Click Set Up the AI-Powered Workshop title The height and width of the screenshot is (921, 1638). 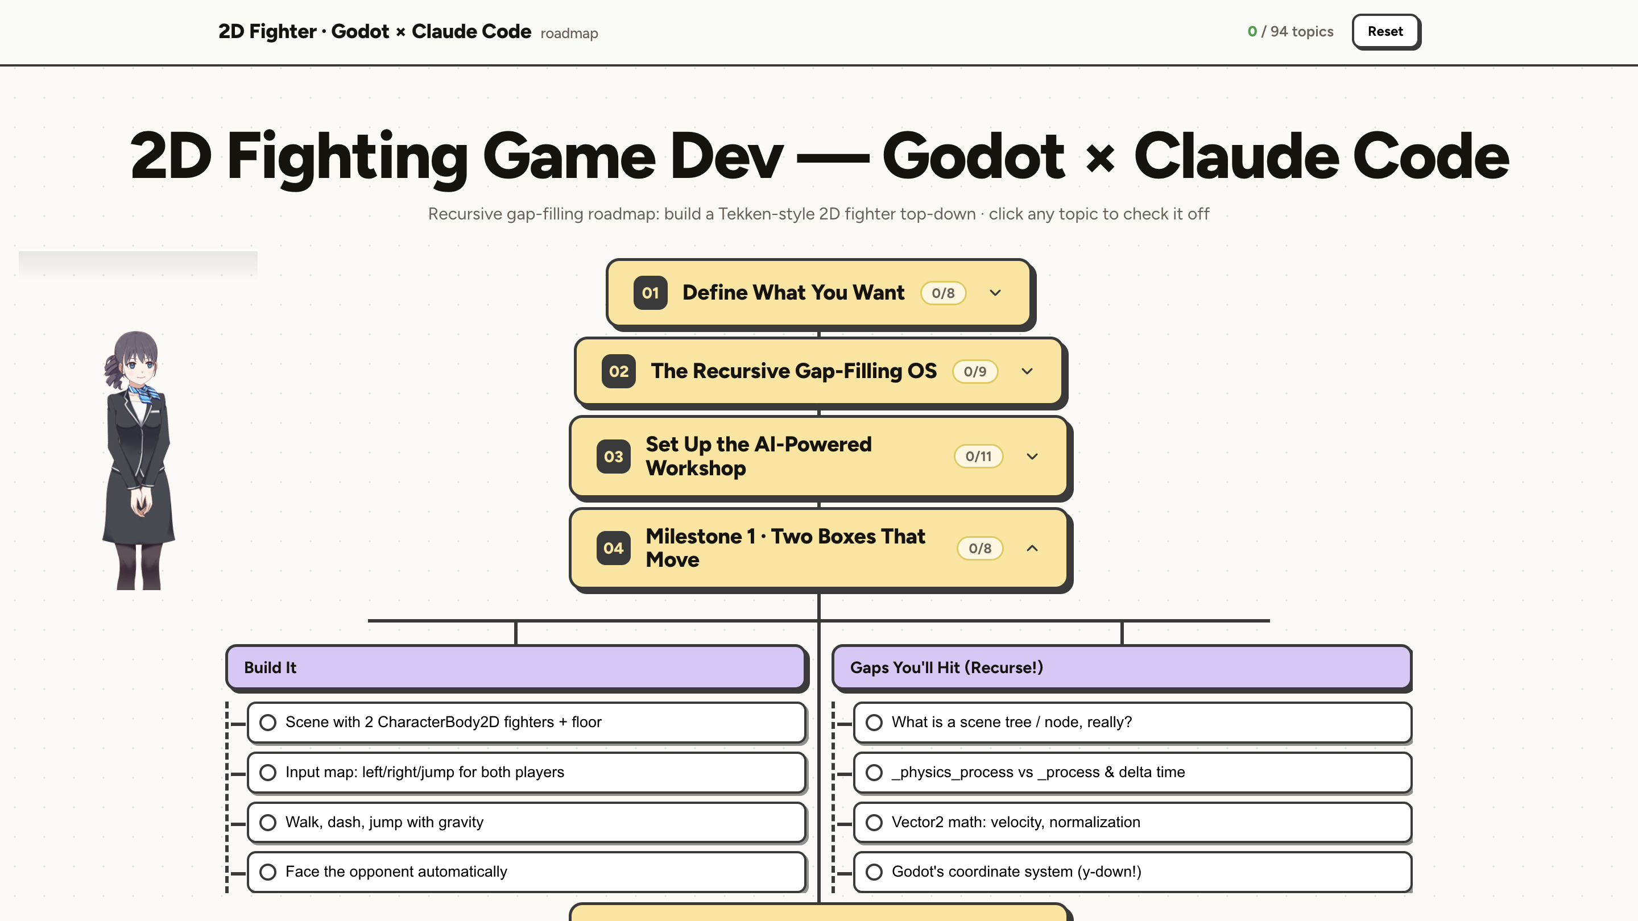(x=759, y=456)
